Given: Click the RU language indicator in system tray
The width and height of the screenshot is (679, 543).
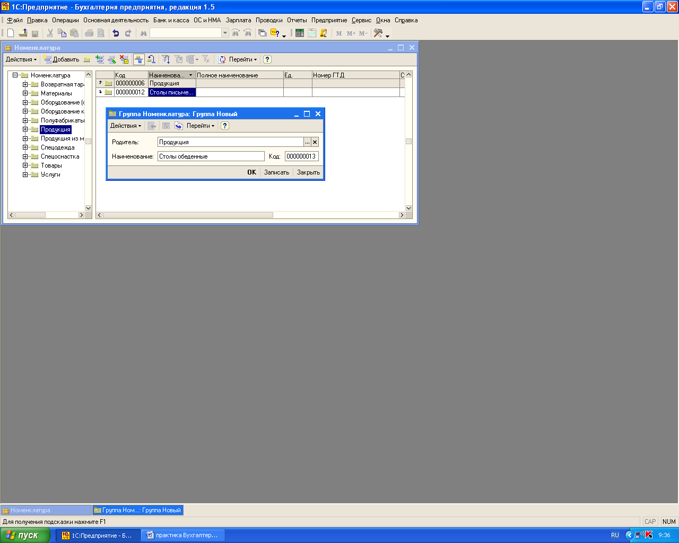Looking at the screenshot, I should 615,535.
